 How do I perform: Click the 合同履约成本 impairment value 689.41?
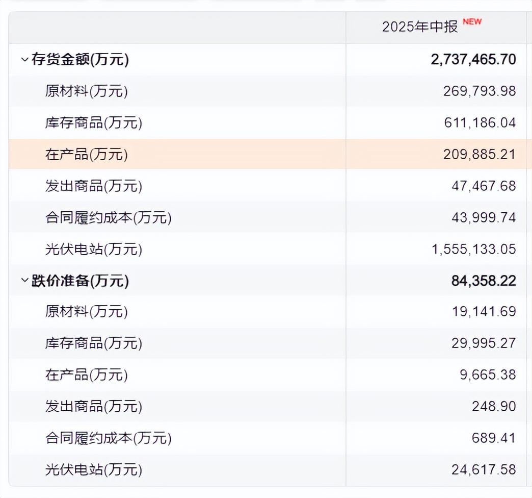494,438
